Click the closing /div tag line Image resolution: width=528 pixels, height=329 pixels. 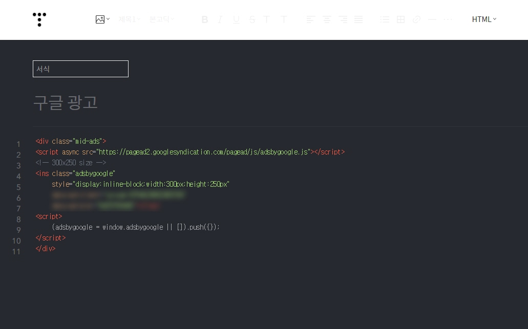coord(46,249)
